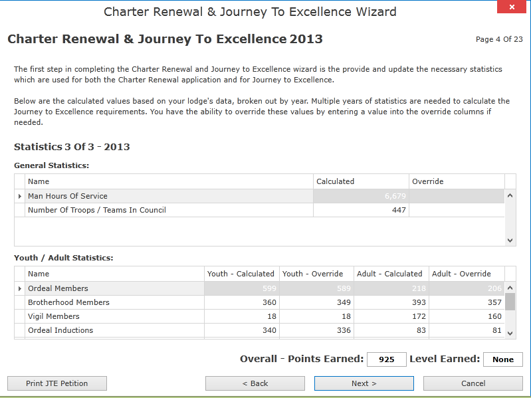Click the Number Of Troops Override cell
531x398 pixels.
457,210
